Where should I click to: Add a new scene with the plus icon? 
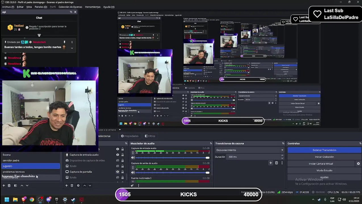4,186
